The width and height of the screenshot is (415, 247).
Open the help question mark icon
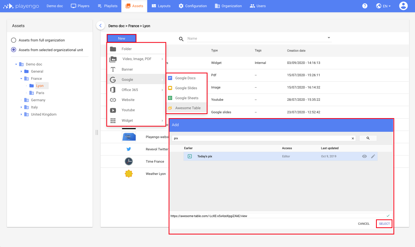[x=365, y=6]
